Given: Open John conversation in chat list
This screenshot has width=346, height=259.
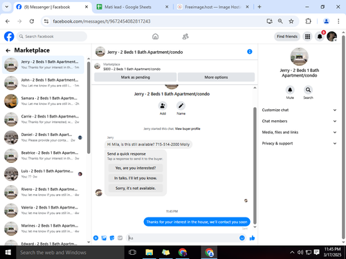Looking at the screenshot, I should coord(43,83).
